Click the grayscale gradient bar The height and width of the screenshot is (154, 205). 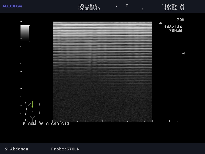[x=25, y=33]
